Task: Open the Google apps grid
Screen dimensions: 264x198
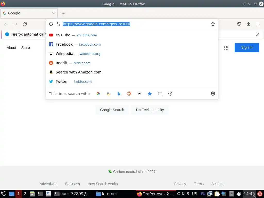Action: [x=226, y=48]
